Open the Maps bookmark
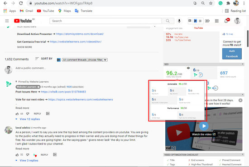Image resolution: width=249 pixels, height=167 pixels. point(64,11)
